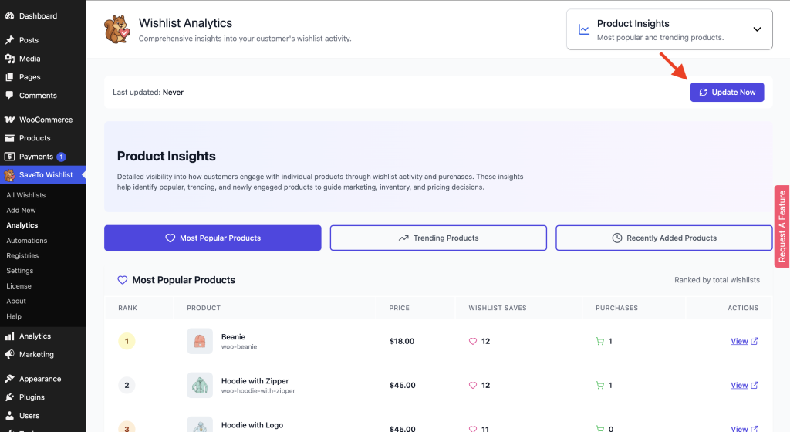Viewport: 790px width, 432px height.
Task: Open wishlist Settings submenu item
Action: [19, 271]
